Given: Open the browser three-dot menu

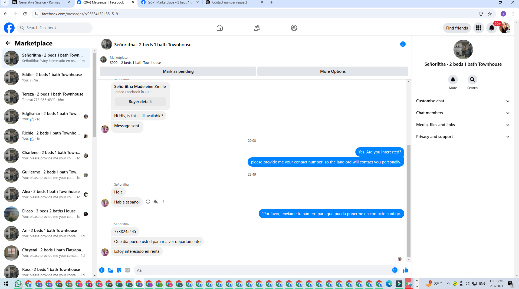Looking at the screenshot, I should coord(513,14).
